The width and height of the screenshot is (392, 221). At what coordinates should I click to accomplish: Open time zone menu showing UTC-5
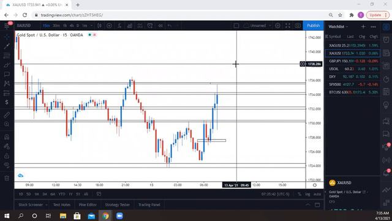[275, 194]
